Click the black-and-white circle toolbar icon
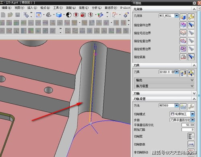Viewport: 201px width, 157px height. pos(69,15)
